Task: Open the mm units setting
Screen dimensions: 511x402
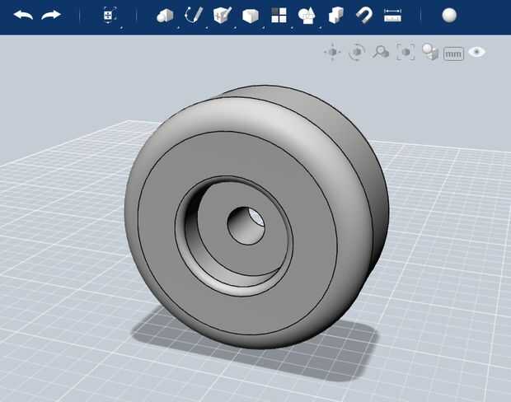Action: tap(453, 54)
